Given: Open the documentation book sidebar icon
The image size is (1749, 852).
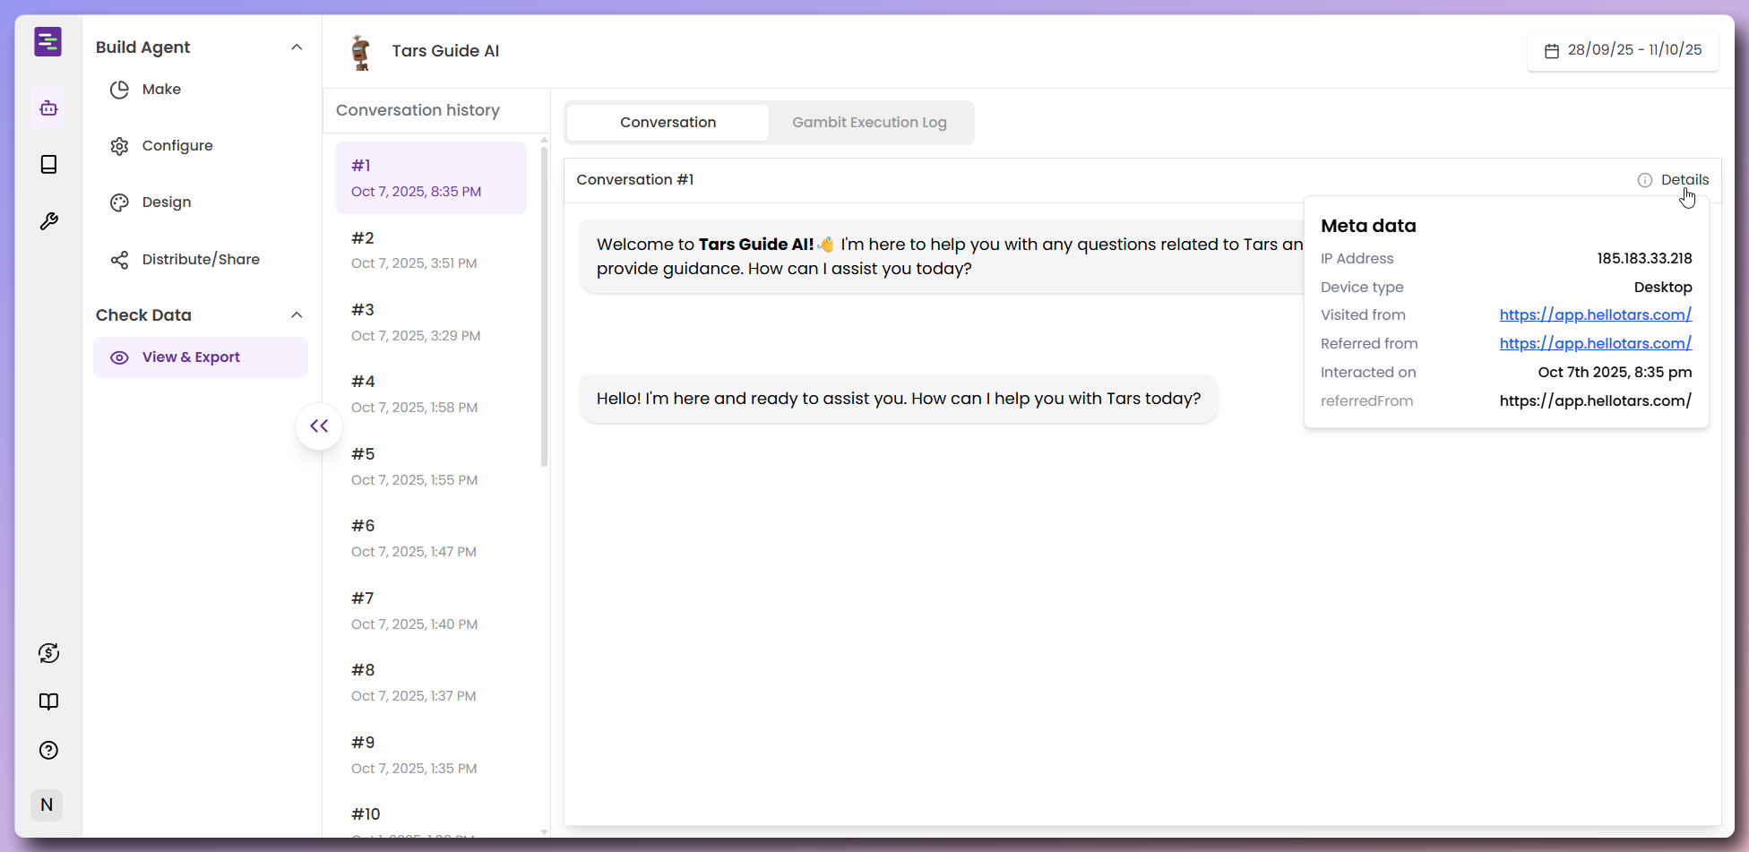Looking at the screenshot, I should click(x=48, y=701).
